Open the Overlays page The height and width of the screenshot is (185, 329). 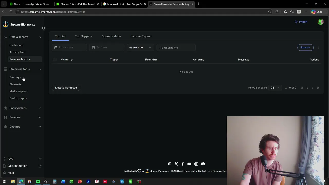coord(15,77)
